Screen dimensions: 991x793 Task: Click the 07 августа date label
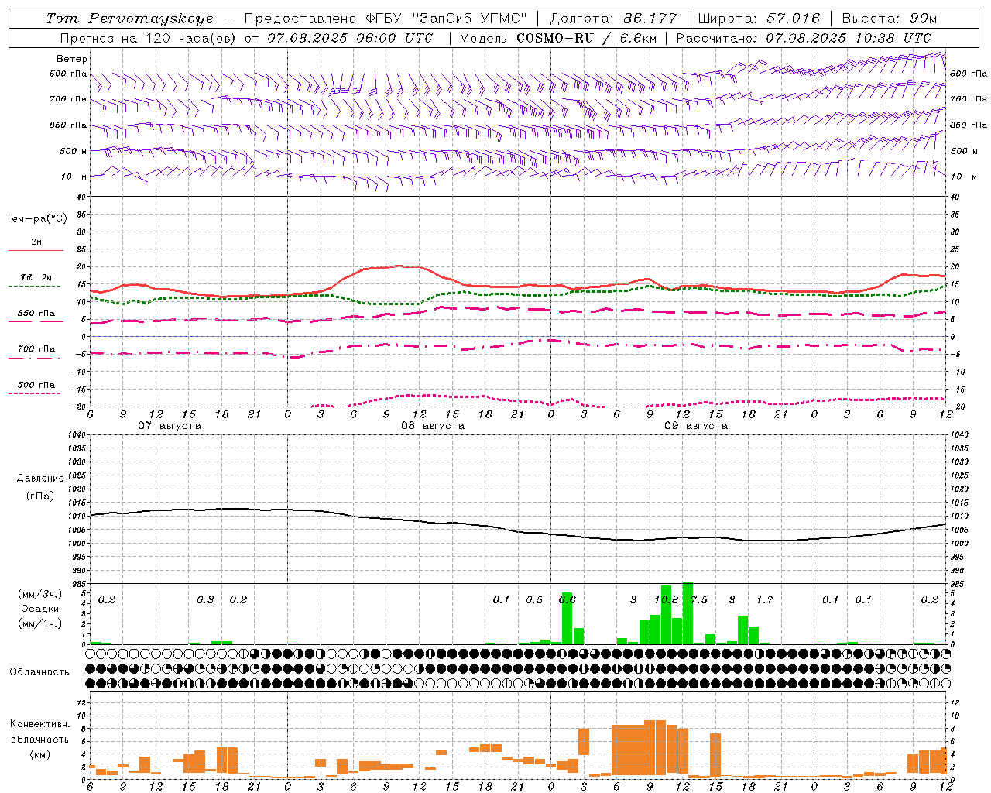[170, 426]
